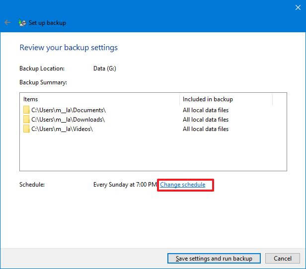
Task: Click Save settings and run backup
Action: 214,258
